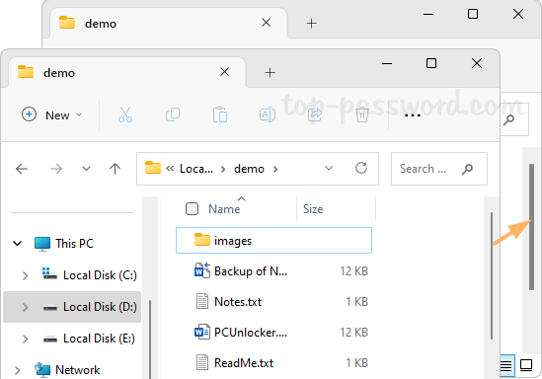542x379 pixels.
Task: Collapse the This PC tree node
Action: (18, 244)
